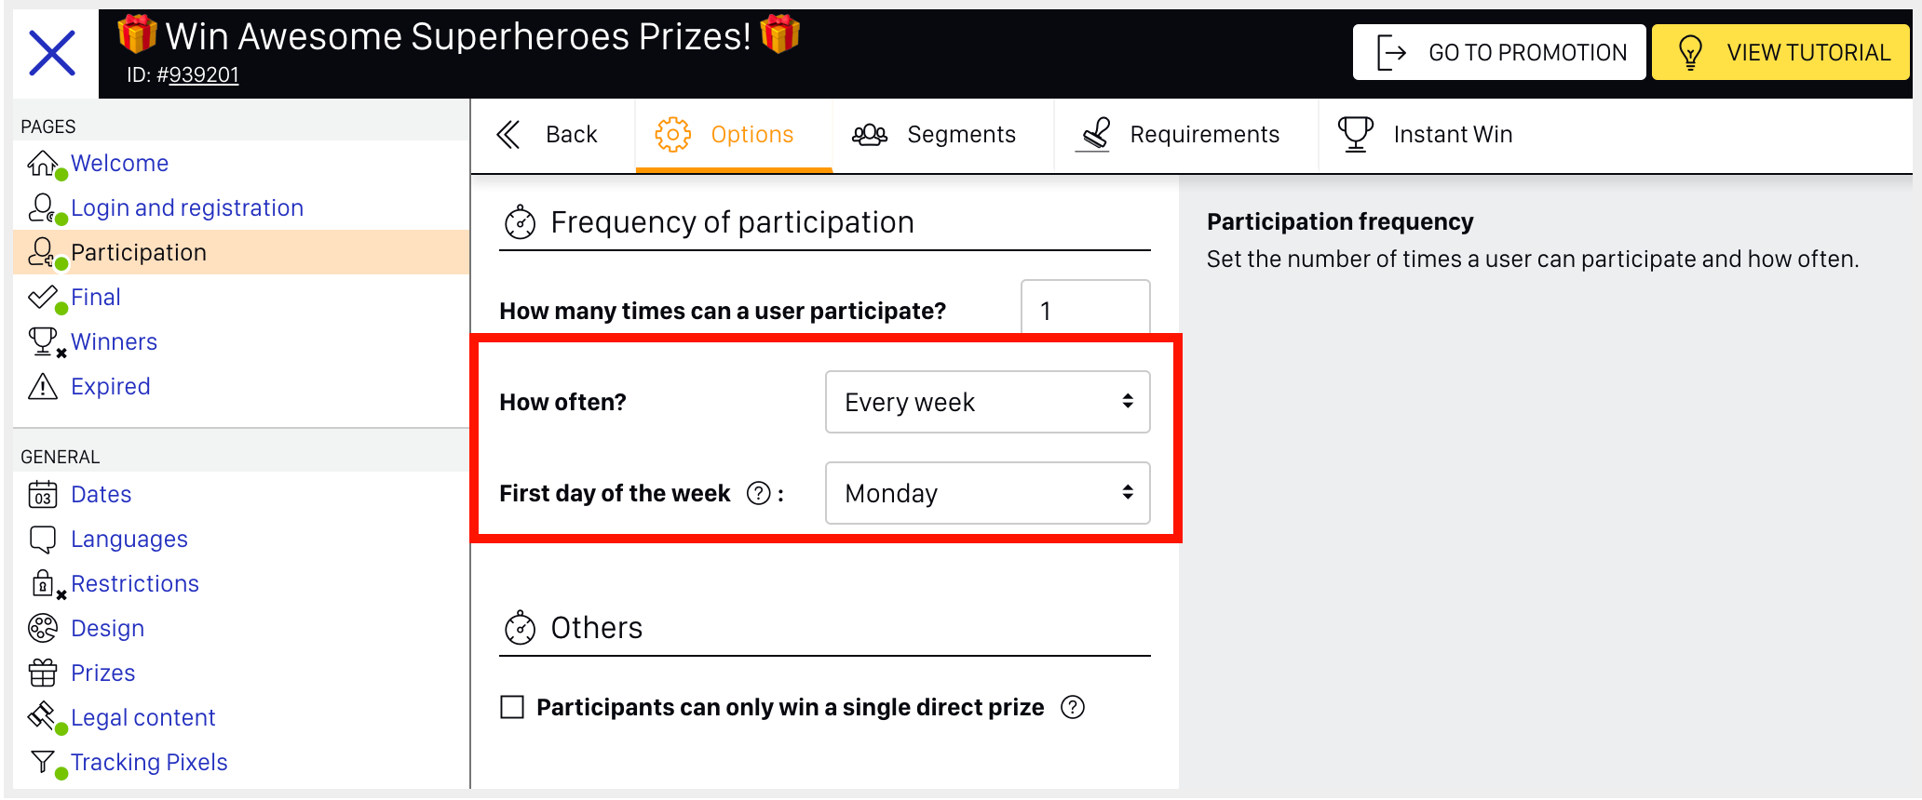
Task: Switch to the Segments tab
Action: [x=934, y=135]
